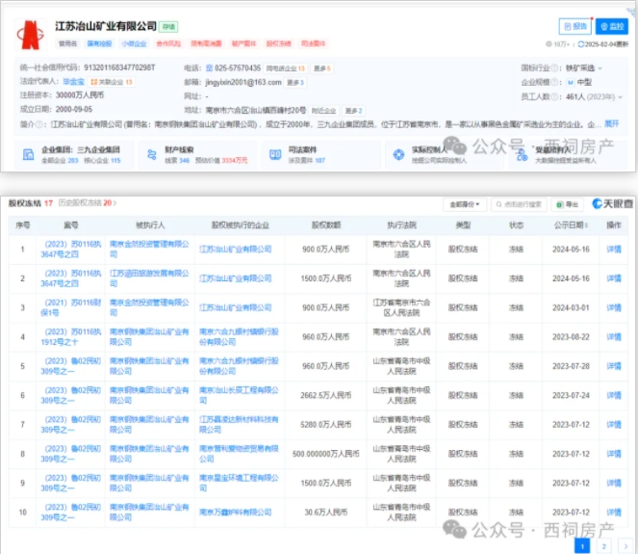Open the 财产线索 card icon

point(150,154)
